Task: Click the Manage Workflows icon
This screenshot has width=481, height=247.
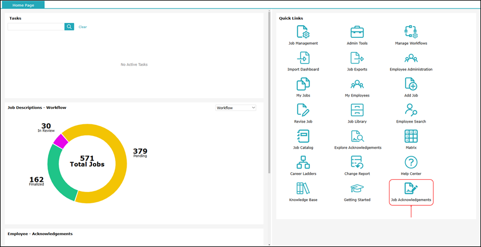Action: pos(410,32)
